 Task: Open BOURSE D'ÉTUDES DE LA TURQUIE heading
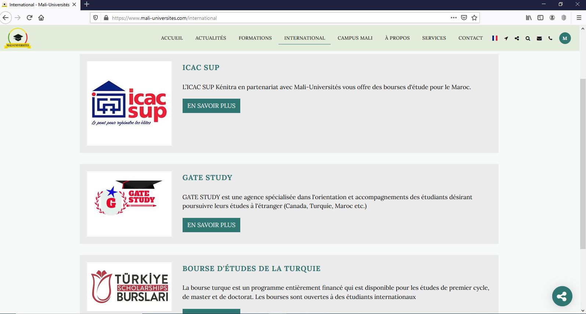(x=251, y=269)
